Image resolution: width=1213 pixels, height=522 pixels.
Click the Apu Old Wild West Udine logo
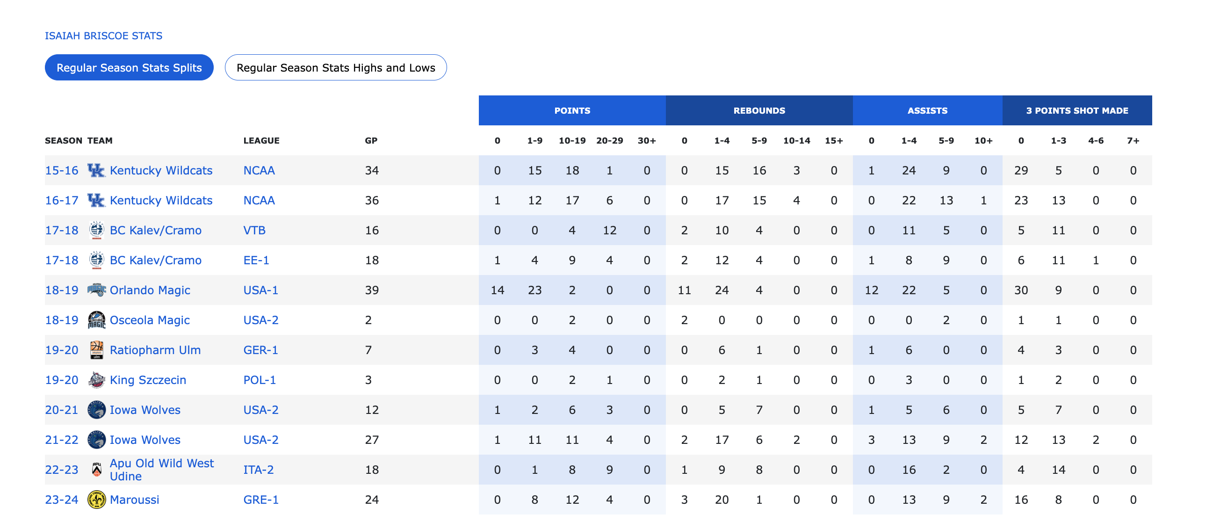click(x=96, y=470)
